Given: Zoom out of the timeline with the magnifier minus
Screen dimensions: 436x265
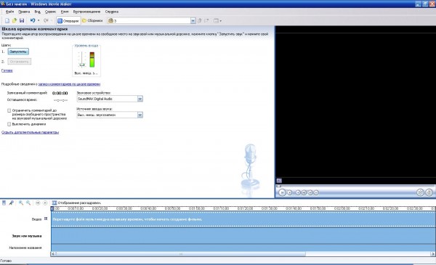Looking at the screenshot, I should [28, 203].
